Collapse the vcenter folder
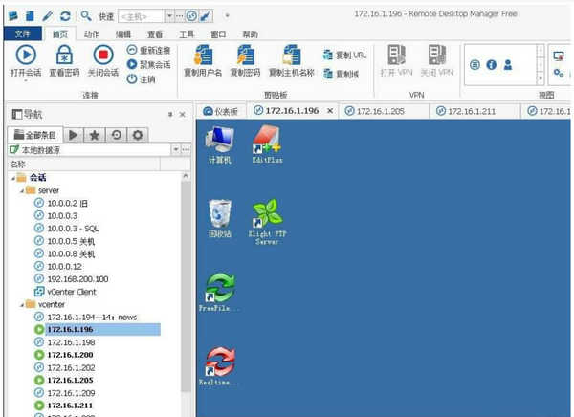 click(22, 304)
